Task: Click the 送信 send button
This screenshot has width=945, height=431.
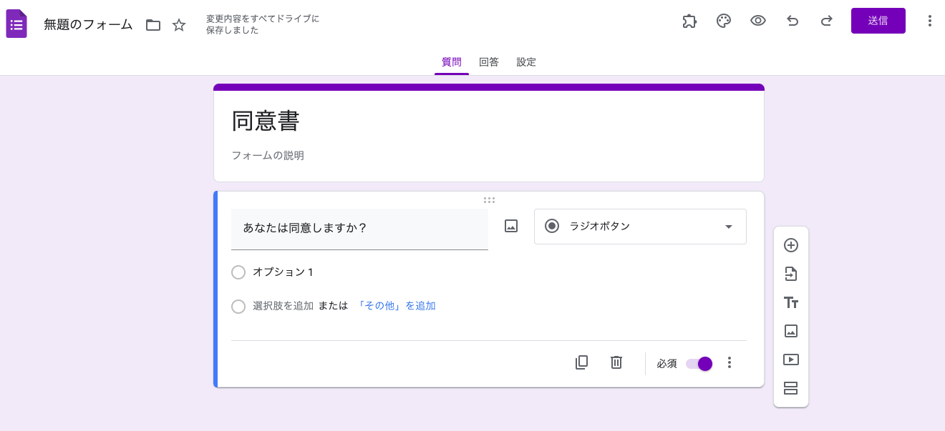Action: pos(878,21)
